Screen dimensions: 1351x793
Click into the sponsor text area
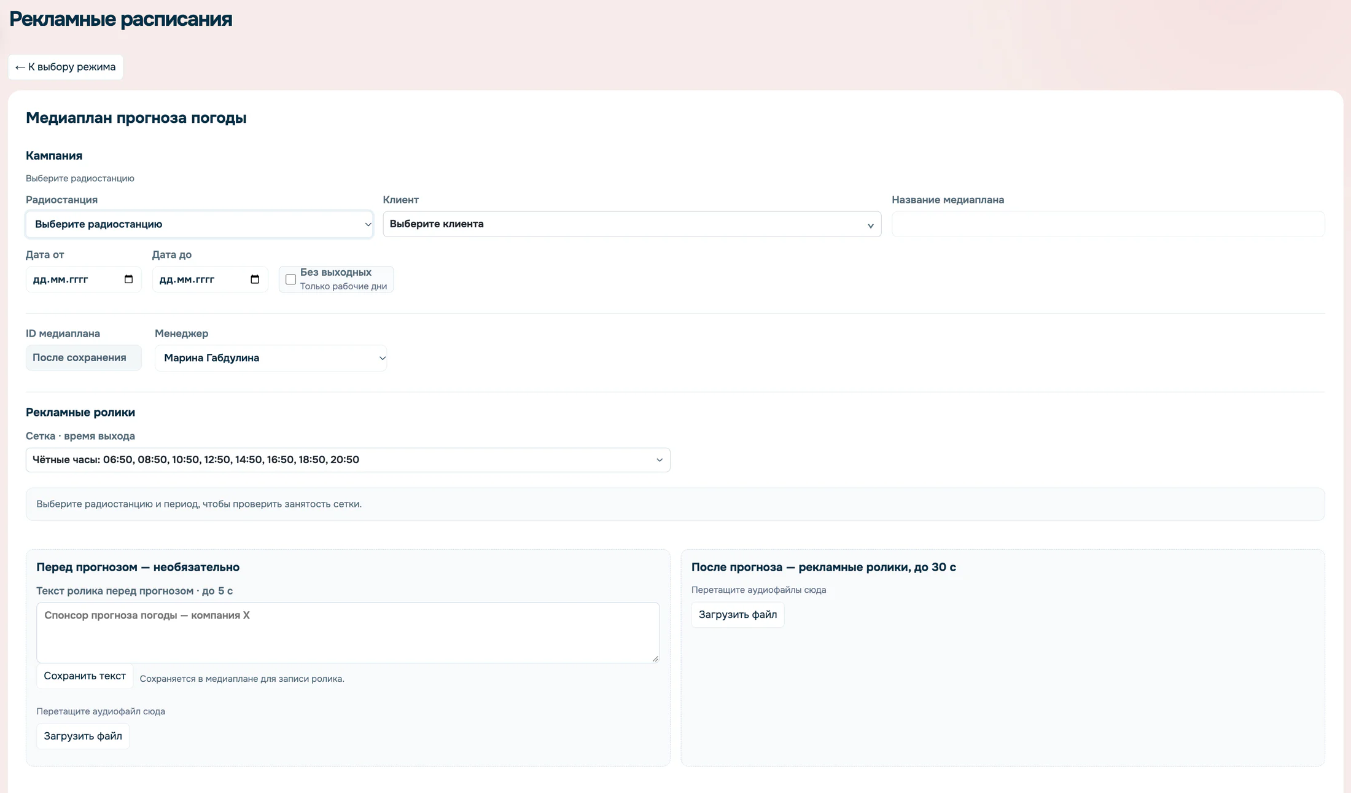[348, 633]
